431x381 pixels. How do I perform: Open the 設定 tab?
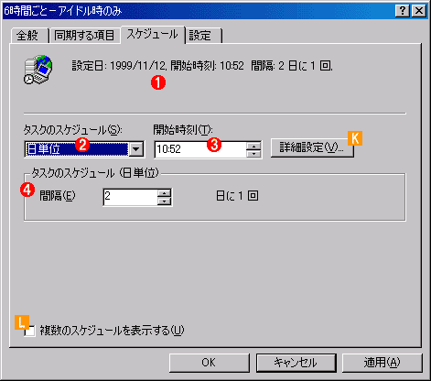203,36
